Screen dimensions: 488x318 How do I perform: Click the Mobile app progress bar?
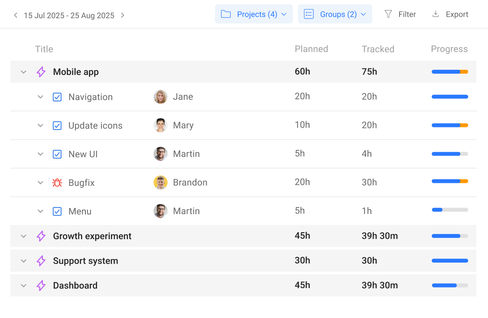449,72
